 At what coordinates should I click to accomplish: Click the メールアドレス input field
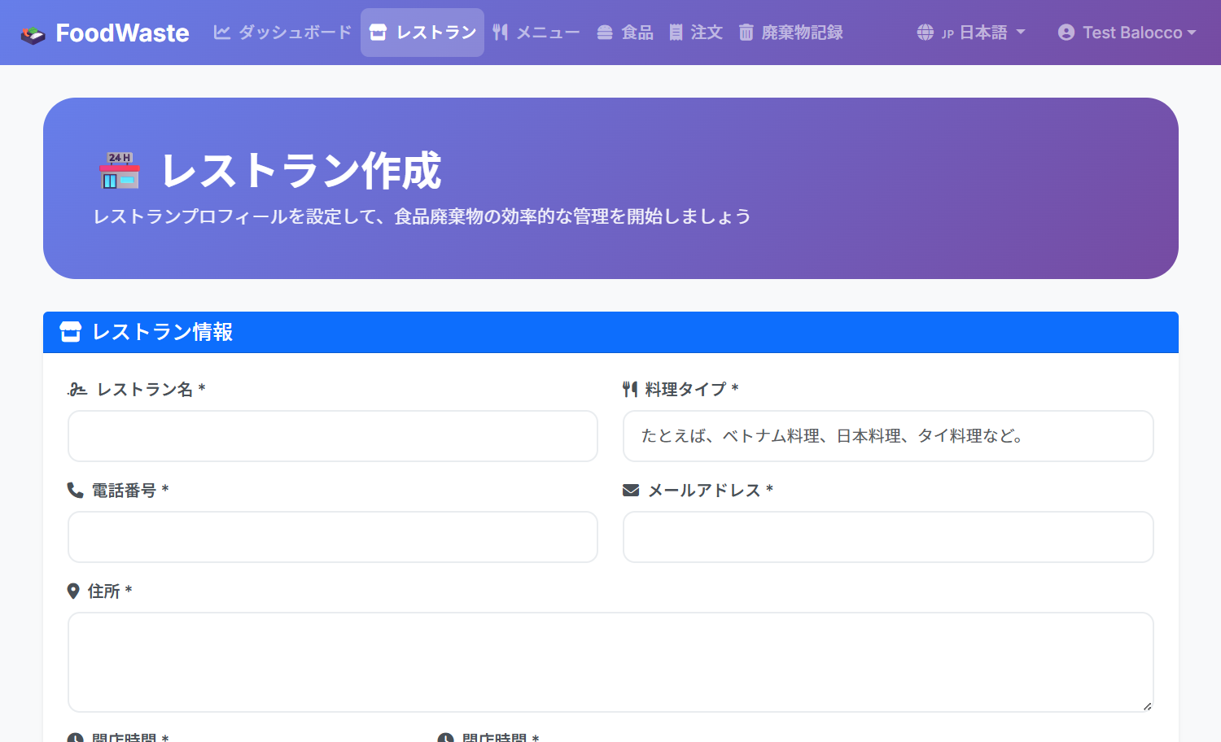click(888, 537)
